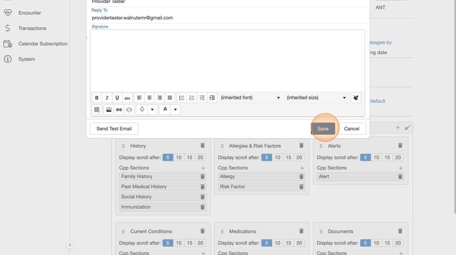The image size is (456, 255).
Task: Expand the text color dropdown arrow
Action: point(175,110)
